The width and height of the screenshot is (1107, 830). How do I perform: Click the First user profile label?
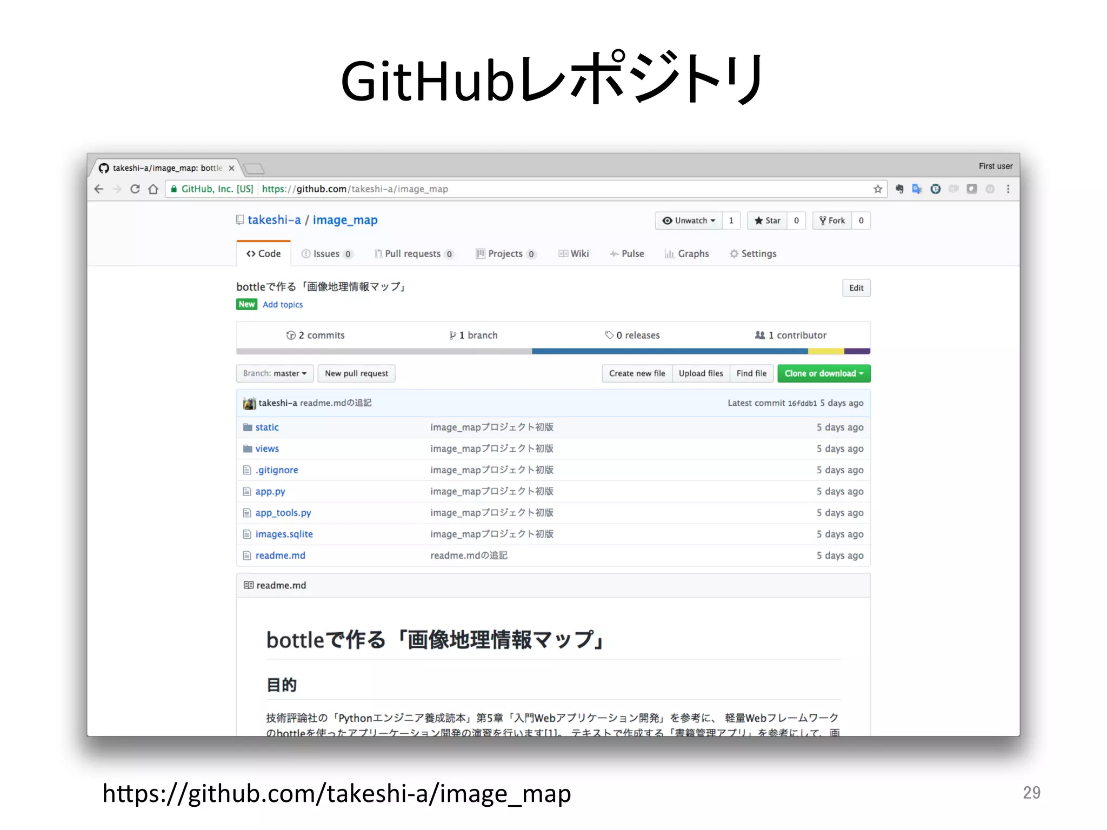coord(996,166)
